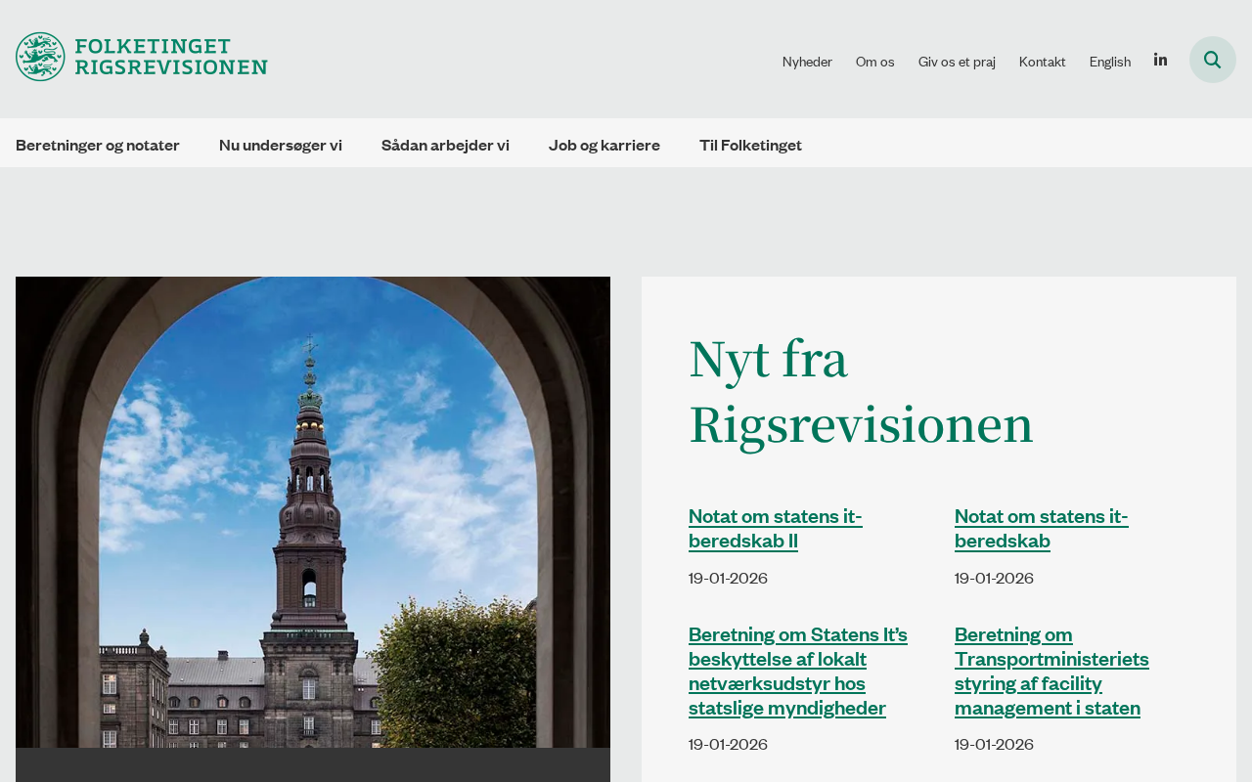The image size is (1252, 782).
Task: Click the date under the Notat om statens it-beredskab without II
Action: point(994,578)
